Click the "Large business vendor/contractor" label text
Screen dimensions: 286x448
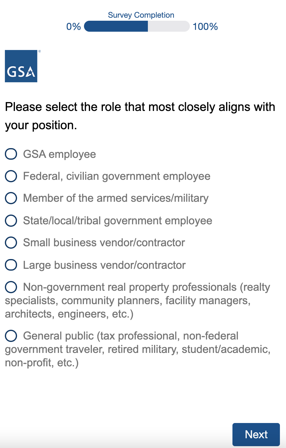point(104,265)
